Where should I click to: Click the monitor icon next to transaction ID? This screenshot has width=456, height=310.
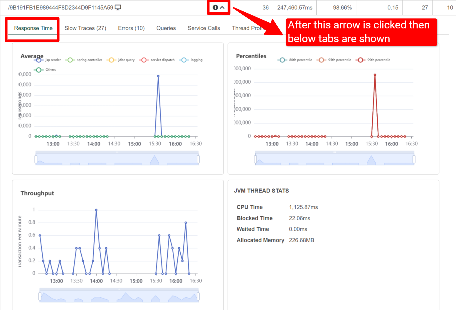point(118,8)
